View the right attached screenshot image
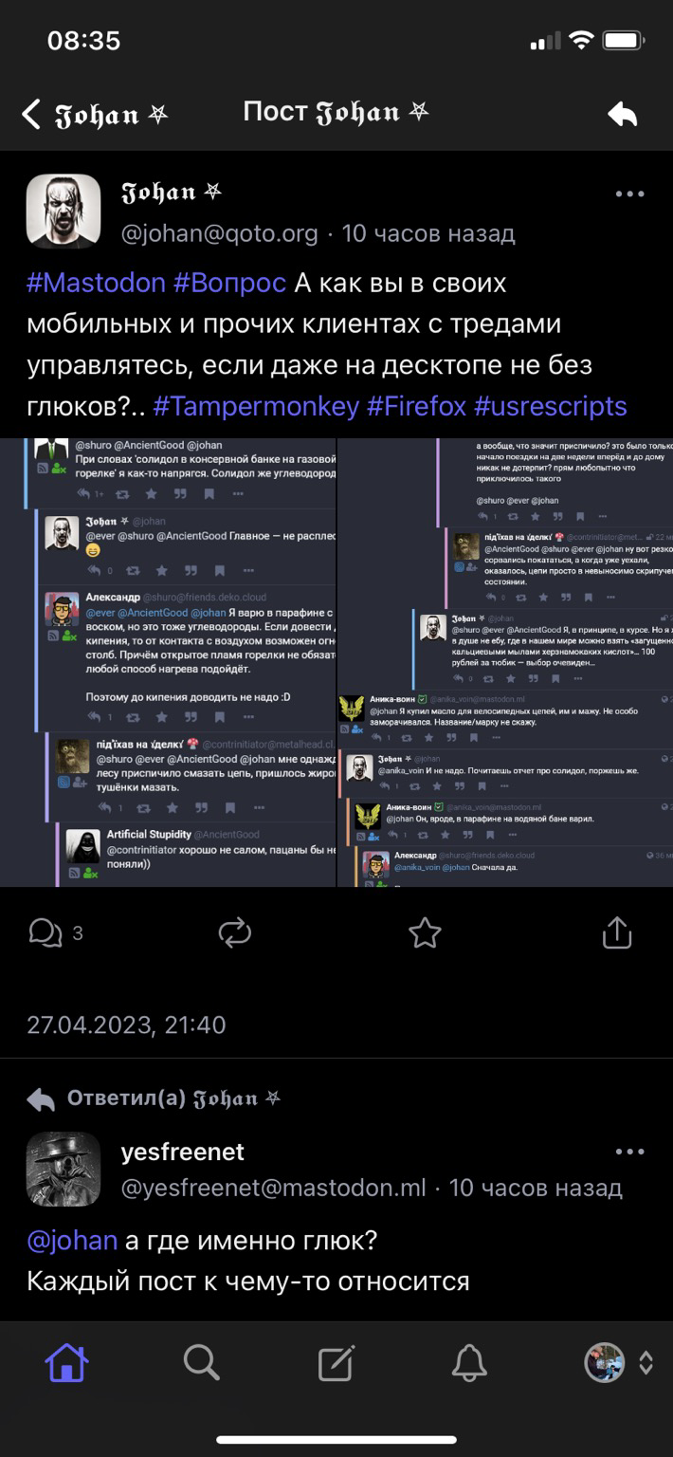Image resolution: width=673 pixels, height=1457 pixels. (505, 662)
